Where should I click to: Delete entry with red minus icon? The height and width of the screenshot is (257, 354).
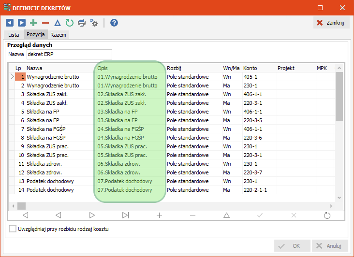pos(45,23)
